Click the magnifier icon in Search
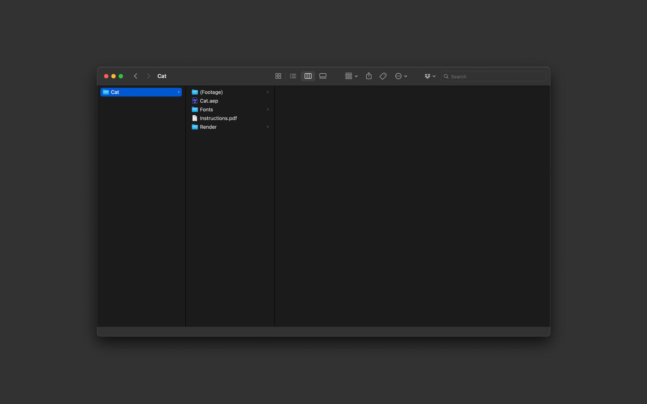647x404 pixels. 446,76
